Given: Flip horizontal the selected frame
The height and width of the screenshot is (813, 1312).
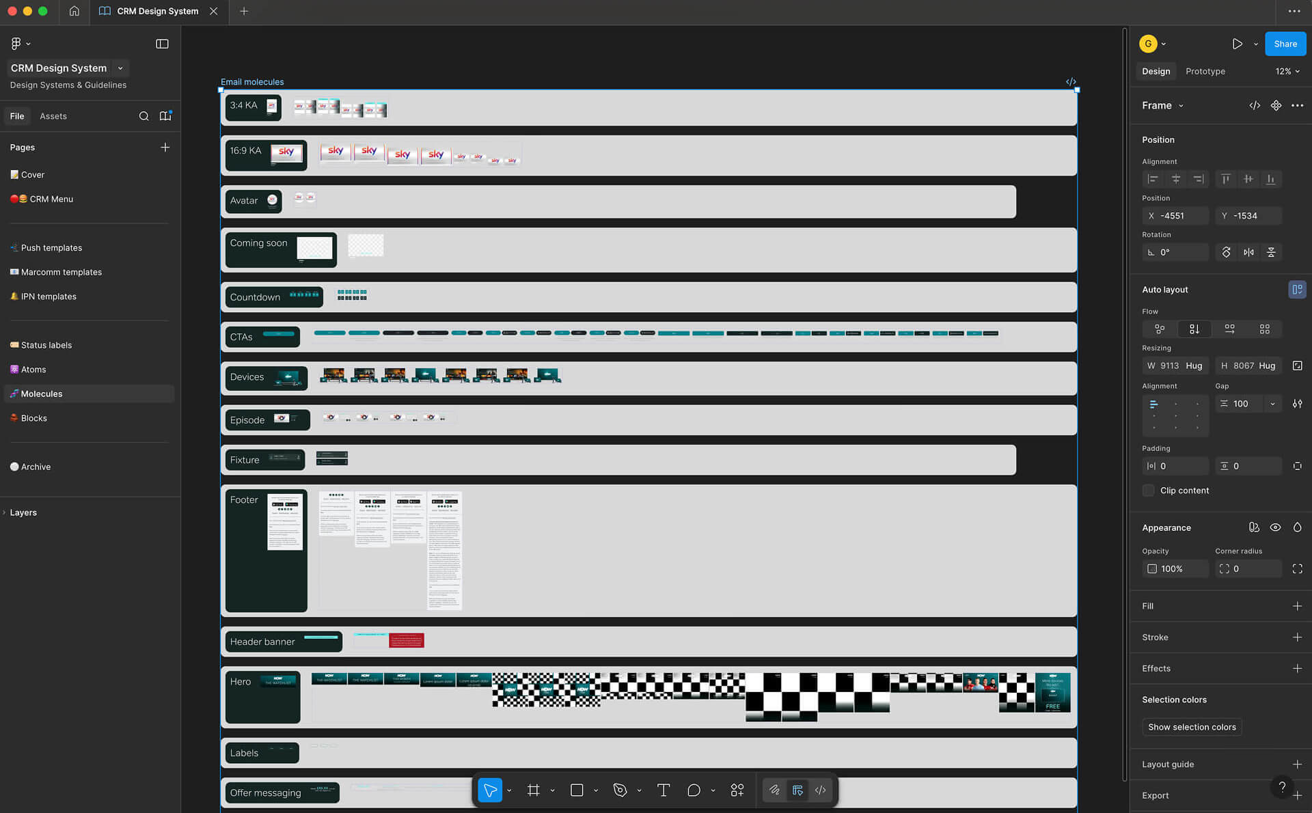Looking at the screenshot, I should coord(1248,252).
